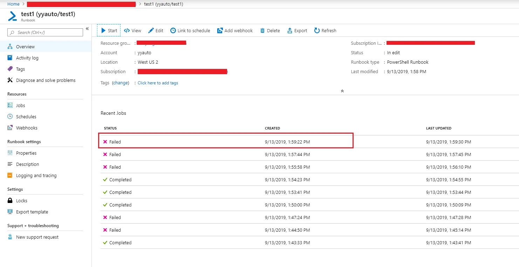
Task: Click the Export button label
Action: tap(301, 30)
